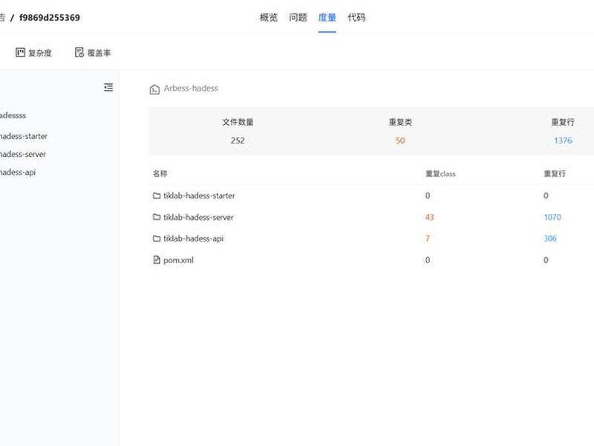Click duplicate lines 306 for api
This screenshot has width=594, height=446.
550,239
